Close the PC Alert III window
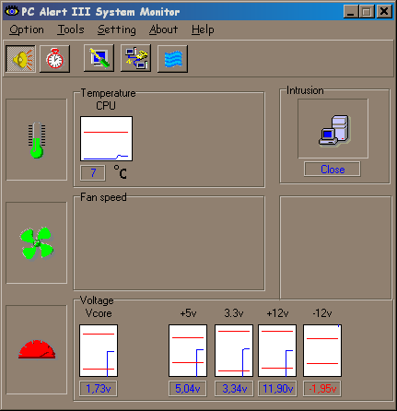This screenshot has width=397, height=411. (x=384, y=12)
